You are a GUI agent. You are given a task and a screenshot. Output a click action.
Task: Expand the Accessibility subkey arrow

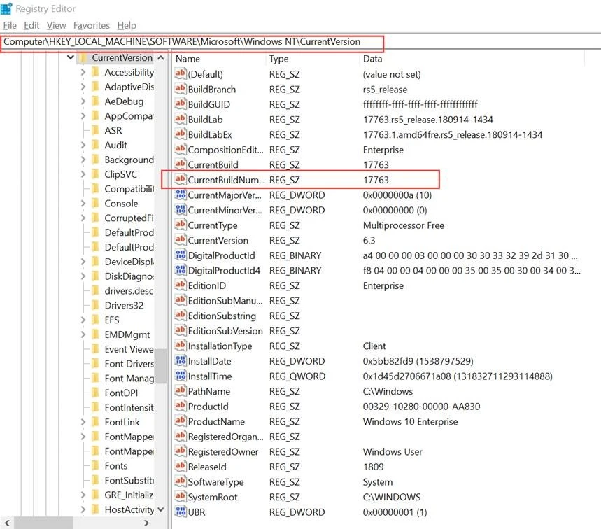pos(83,72)
